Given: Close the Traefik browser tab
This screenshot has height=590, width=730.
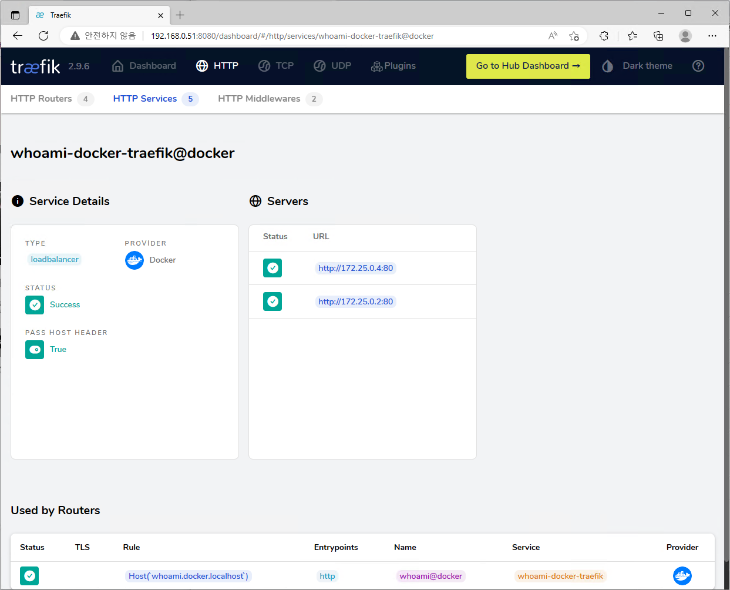Looking at the screenshot, I should 160,15.
